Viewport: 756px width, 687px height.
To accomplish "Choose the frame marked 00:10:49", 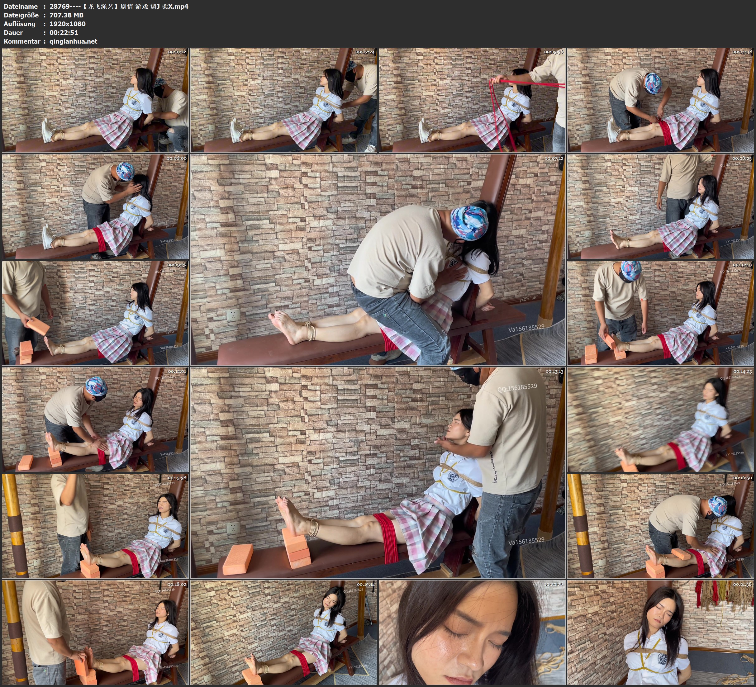I will 660,313.
